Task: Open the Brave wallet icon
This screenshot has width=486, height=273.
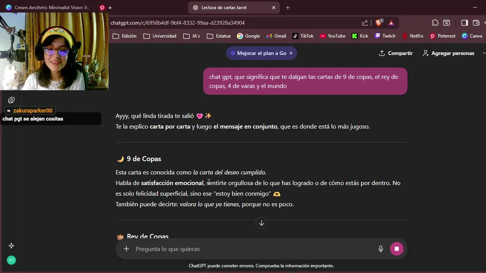Action: pos(476,23)
